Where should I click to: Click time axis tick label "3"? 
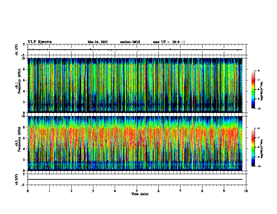pos(93,191)
